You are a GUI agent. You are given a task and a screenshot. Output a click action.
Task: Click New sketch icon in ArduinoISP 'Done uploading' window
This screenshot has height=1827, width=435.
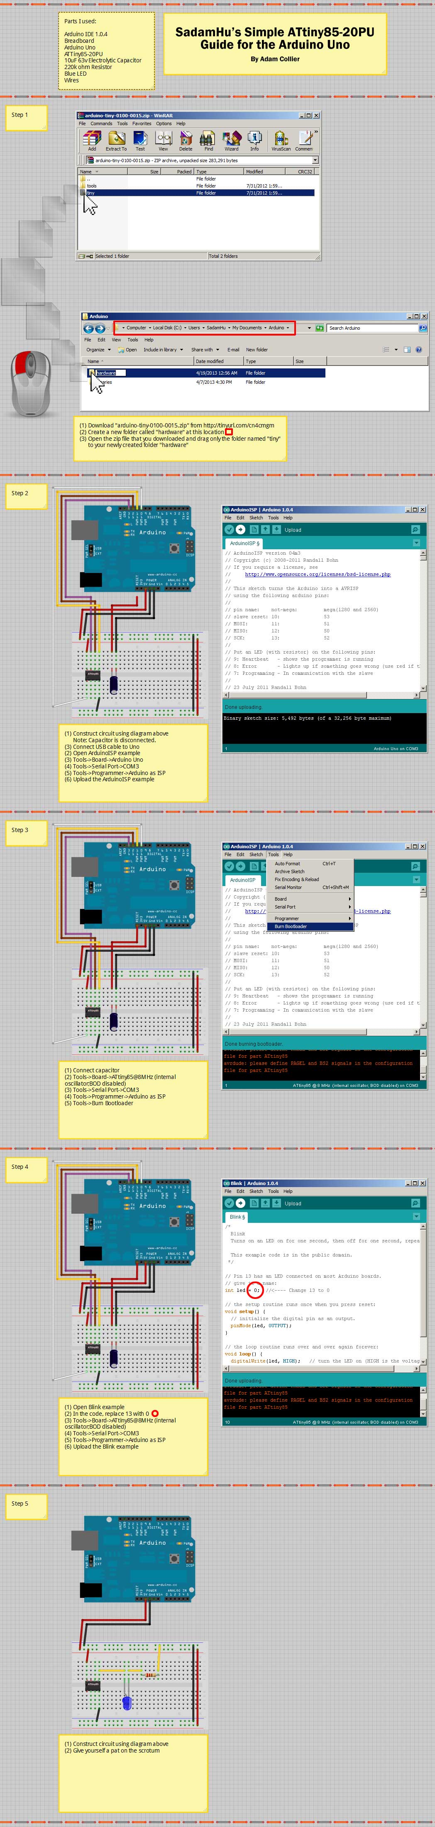click(x=254, y=529)
